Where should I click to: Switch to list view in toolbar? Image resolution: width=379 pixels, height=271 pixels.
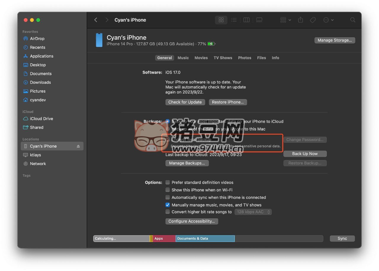pyautogui.click(x=234, y=20)
